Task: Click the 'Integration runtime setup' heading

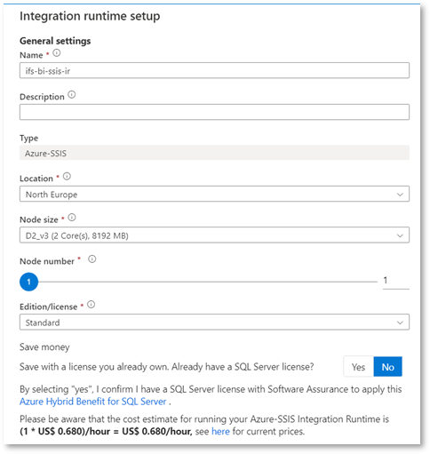Action: click(90, 16)
